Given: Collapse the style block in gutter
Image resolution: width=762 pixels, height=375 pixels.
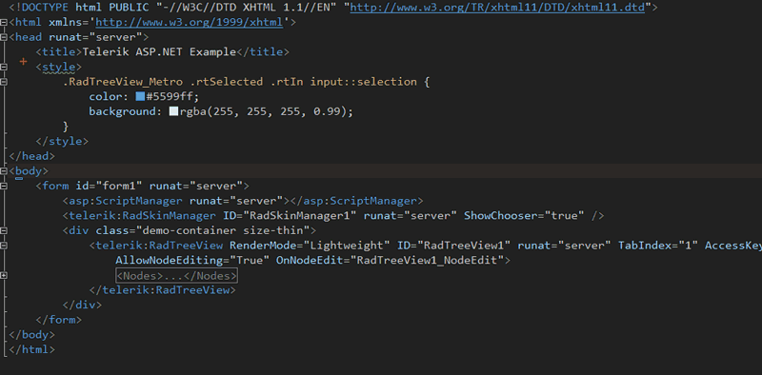Looking at the screenshot, I should click(4, 67).
